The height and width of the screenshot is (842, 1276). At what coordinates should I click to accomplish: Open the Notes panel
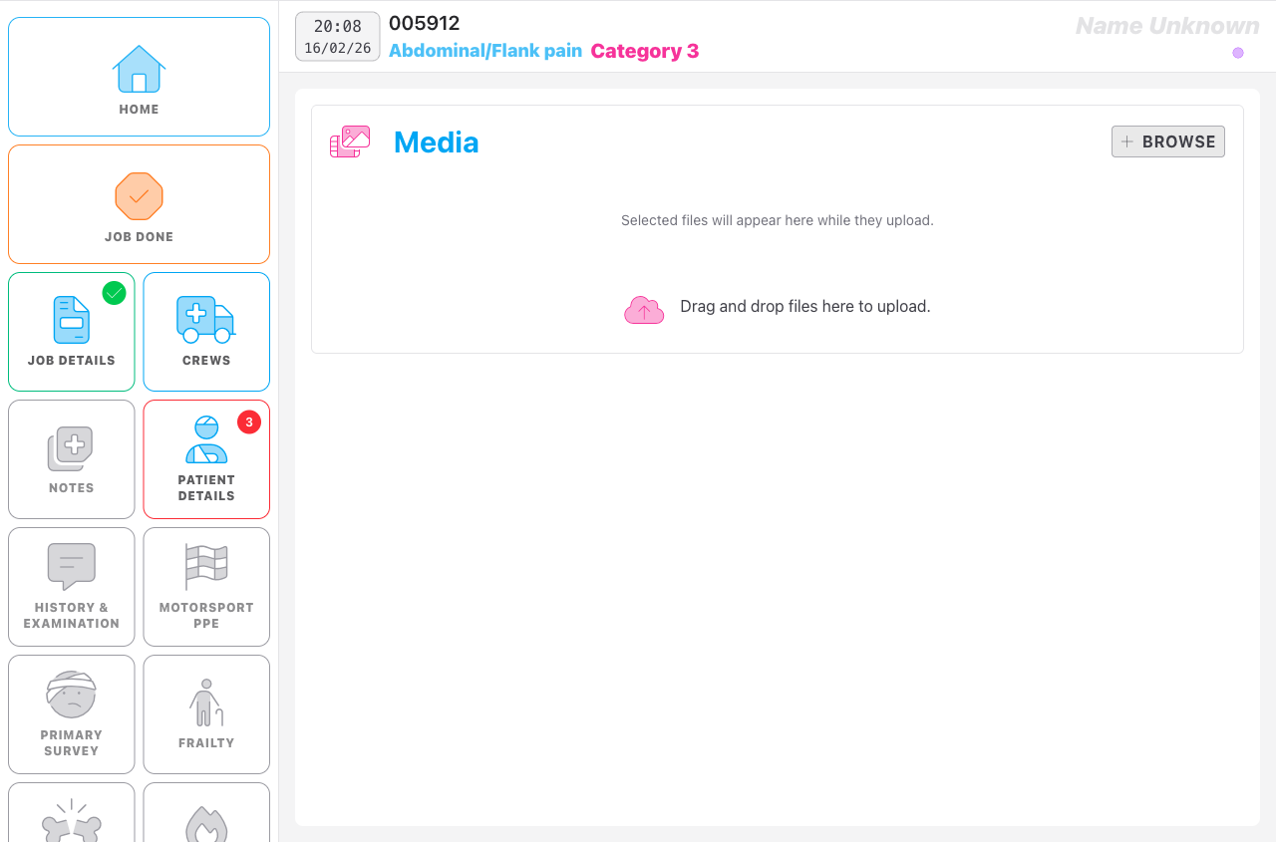71,447
